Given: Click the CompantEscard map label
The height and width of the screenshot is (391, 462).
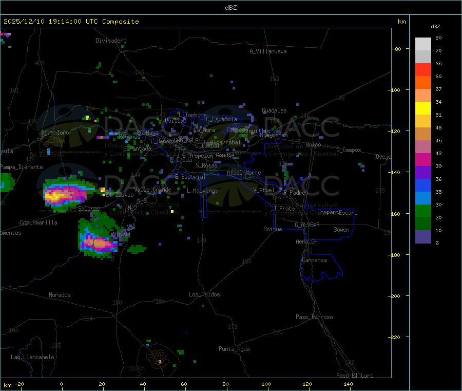Looking at the screenshot, I should pyautogui.click(x=337, y=213).
